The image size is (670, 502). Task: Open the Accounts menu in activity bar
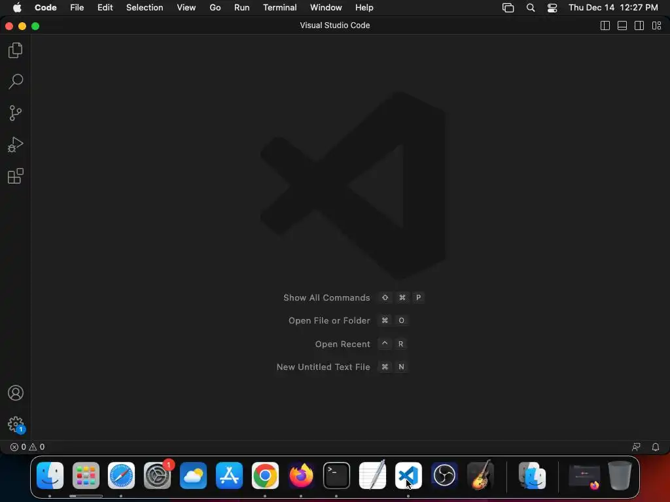point(16,393)
